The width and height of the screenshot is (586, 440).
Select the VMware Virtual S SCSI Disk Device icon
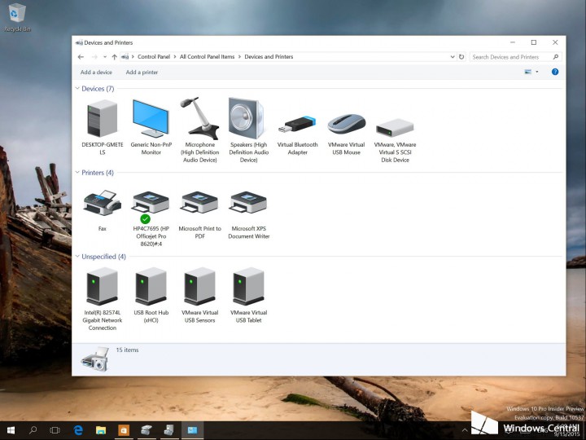[395, 128]
